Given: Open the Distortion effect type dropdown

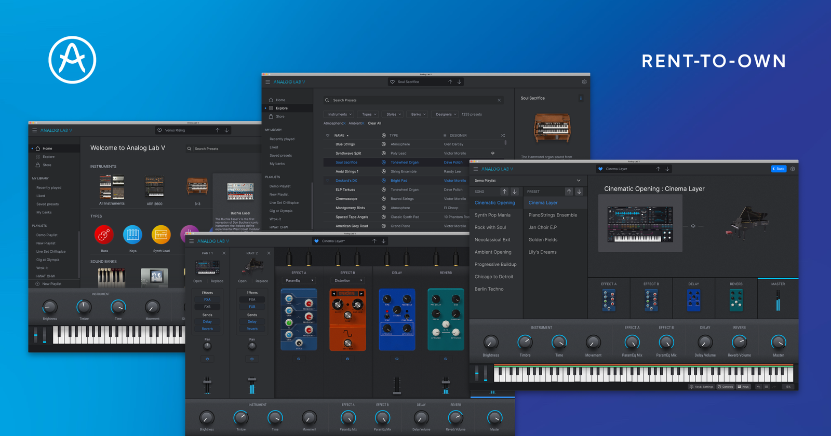Looking at the screenshot, I should coord(348,281).
